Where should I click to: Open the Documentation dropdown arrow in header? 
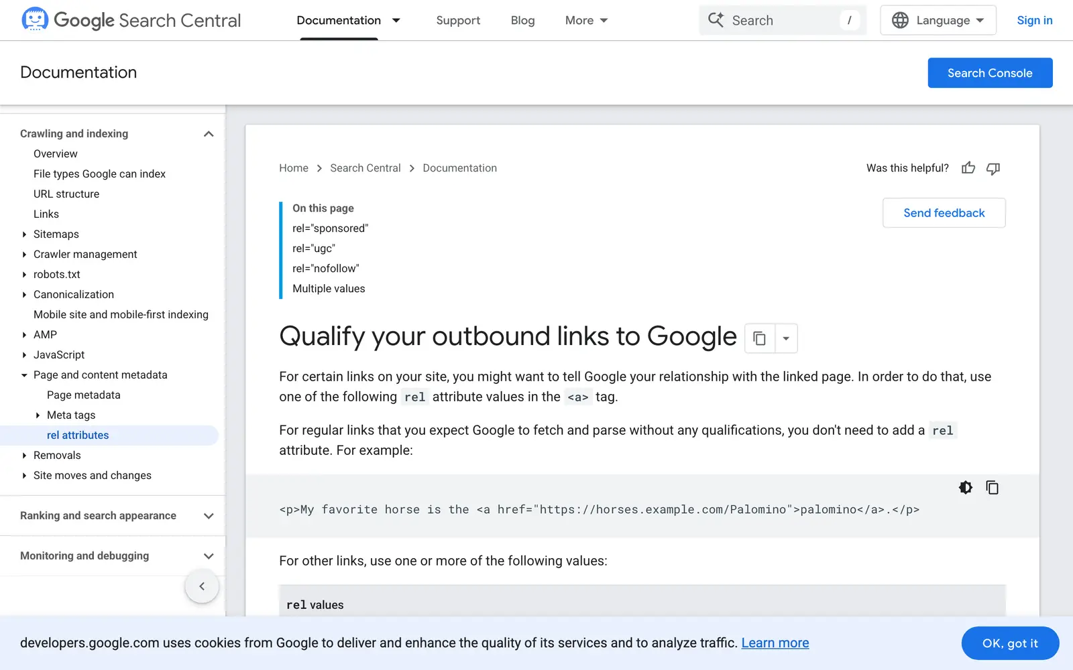click(x=396, y=20)
